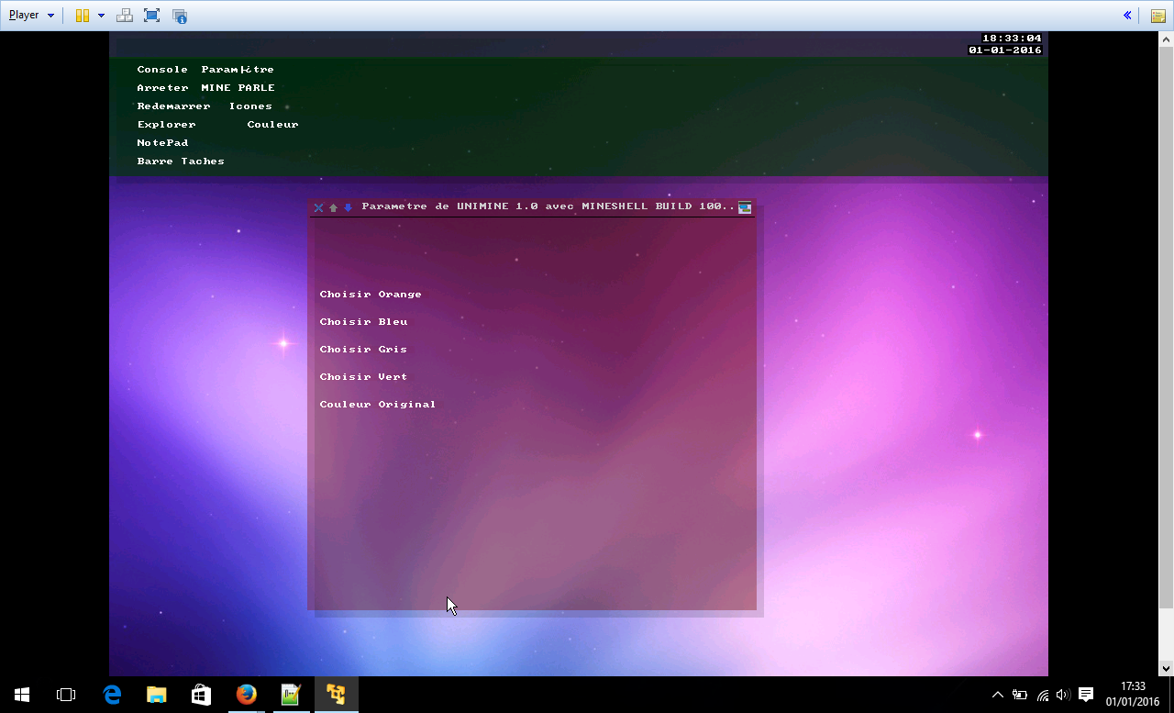This screenshot has width=1174, height=713.
Task: Open Console in the UNIMINE menu
Action: pos(162,70)
